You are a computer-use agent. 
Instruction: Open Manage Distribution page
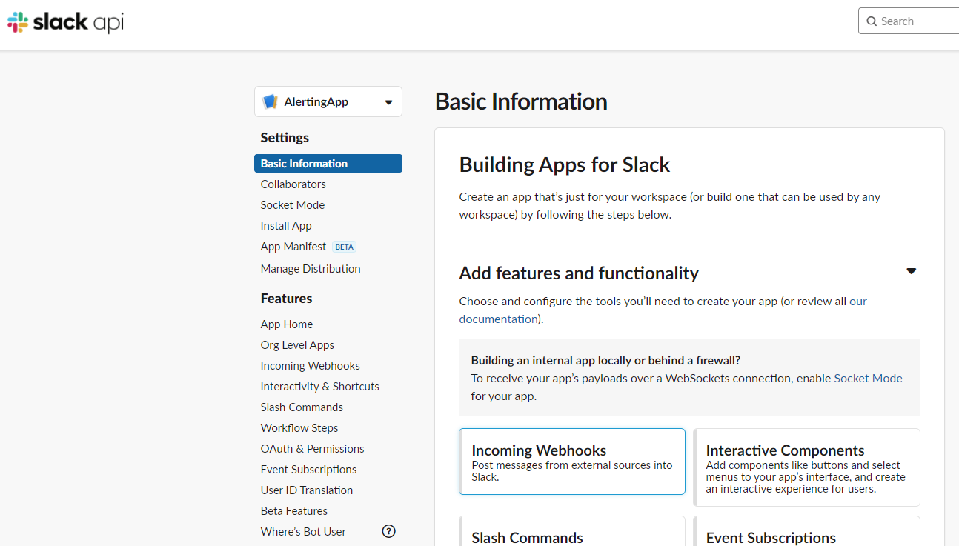tap(311, 269)
